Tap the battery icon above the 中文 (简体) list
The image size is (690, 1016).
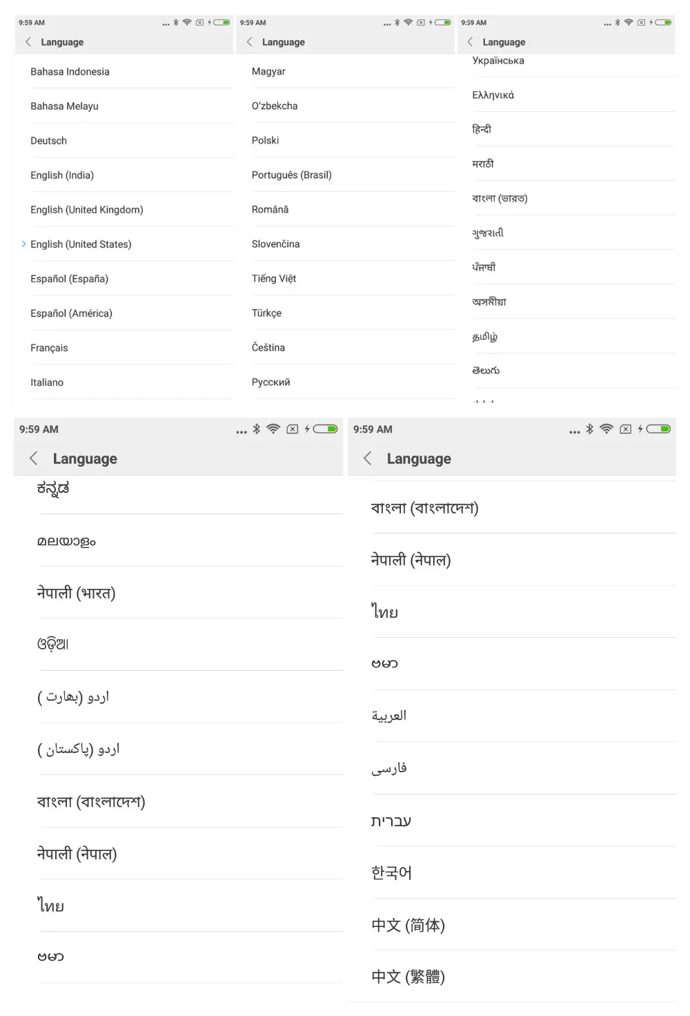tap(659, 429)
